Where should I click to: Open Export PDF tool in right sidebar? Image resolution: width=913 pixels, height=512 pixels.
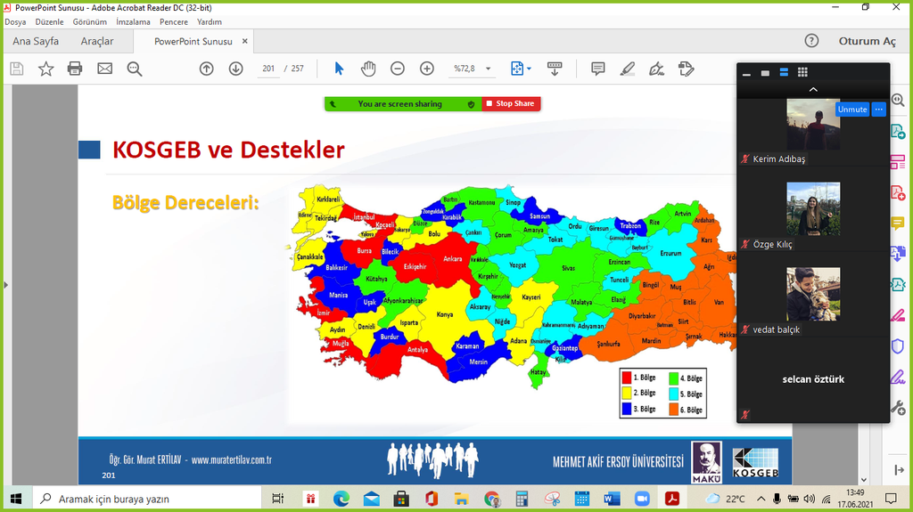898,132
